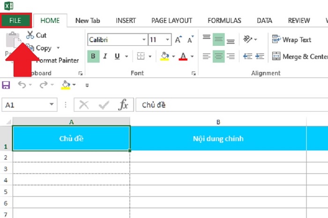
Task: Apply the red font color swatch
Action: [x=182, y=57]
